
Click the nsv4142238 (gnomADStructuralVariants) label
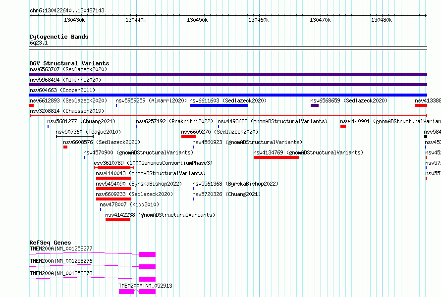coord(160,215)
